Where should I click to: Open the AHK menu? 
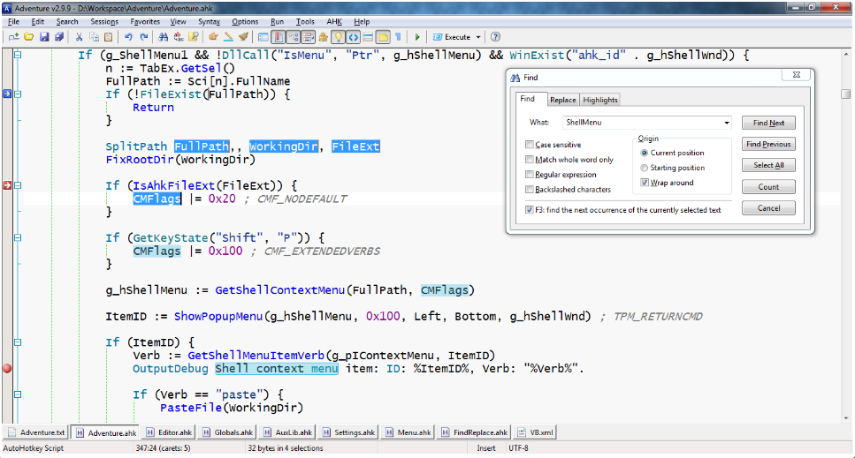click(334, 22)
